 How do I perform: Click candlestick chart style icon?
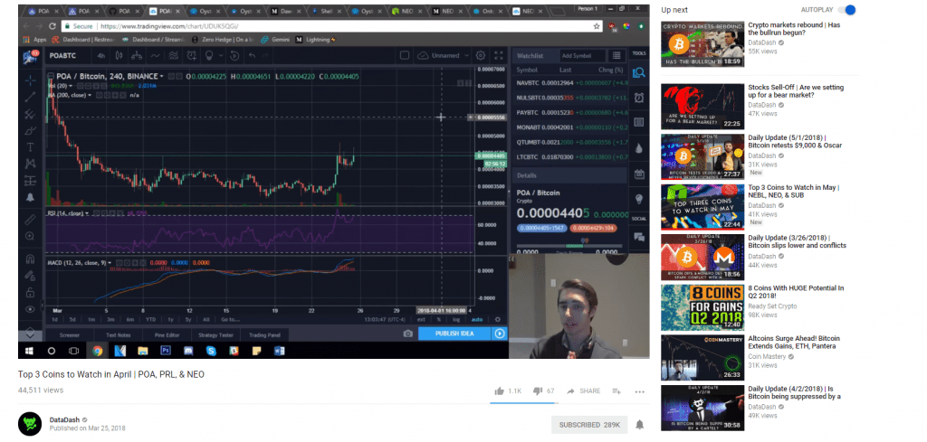tap(119, 55)
